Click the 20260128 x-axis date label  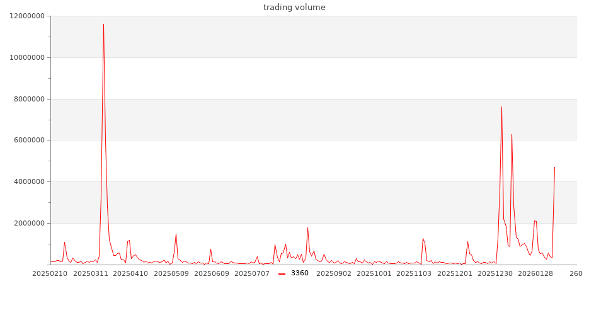click(x=535, y=274)
